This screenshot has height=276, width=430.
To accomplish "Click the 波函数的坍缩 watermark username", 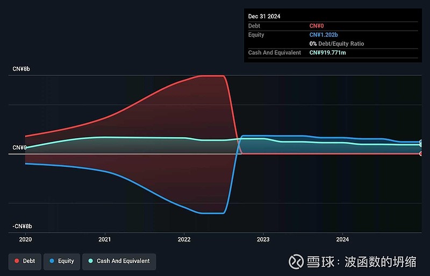I will 382,262.
